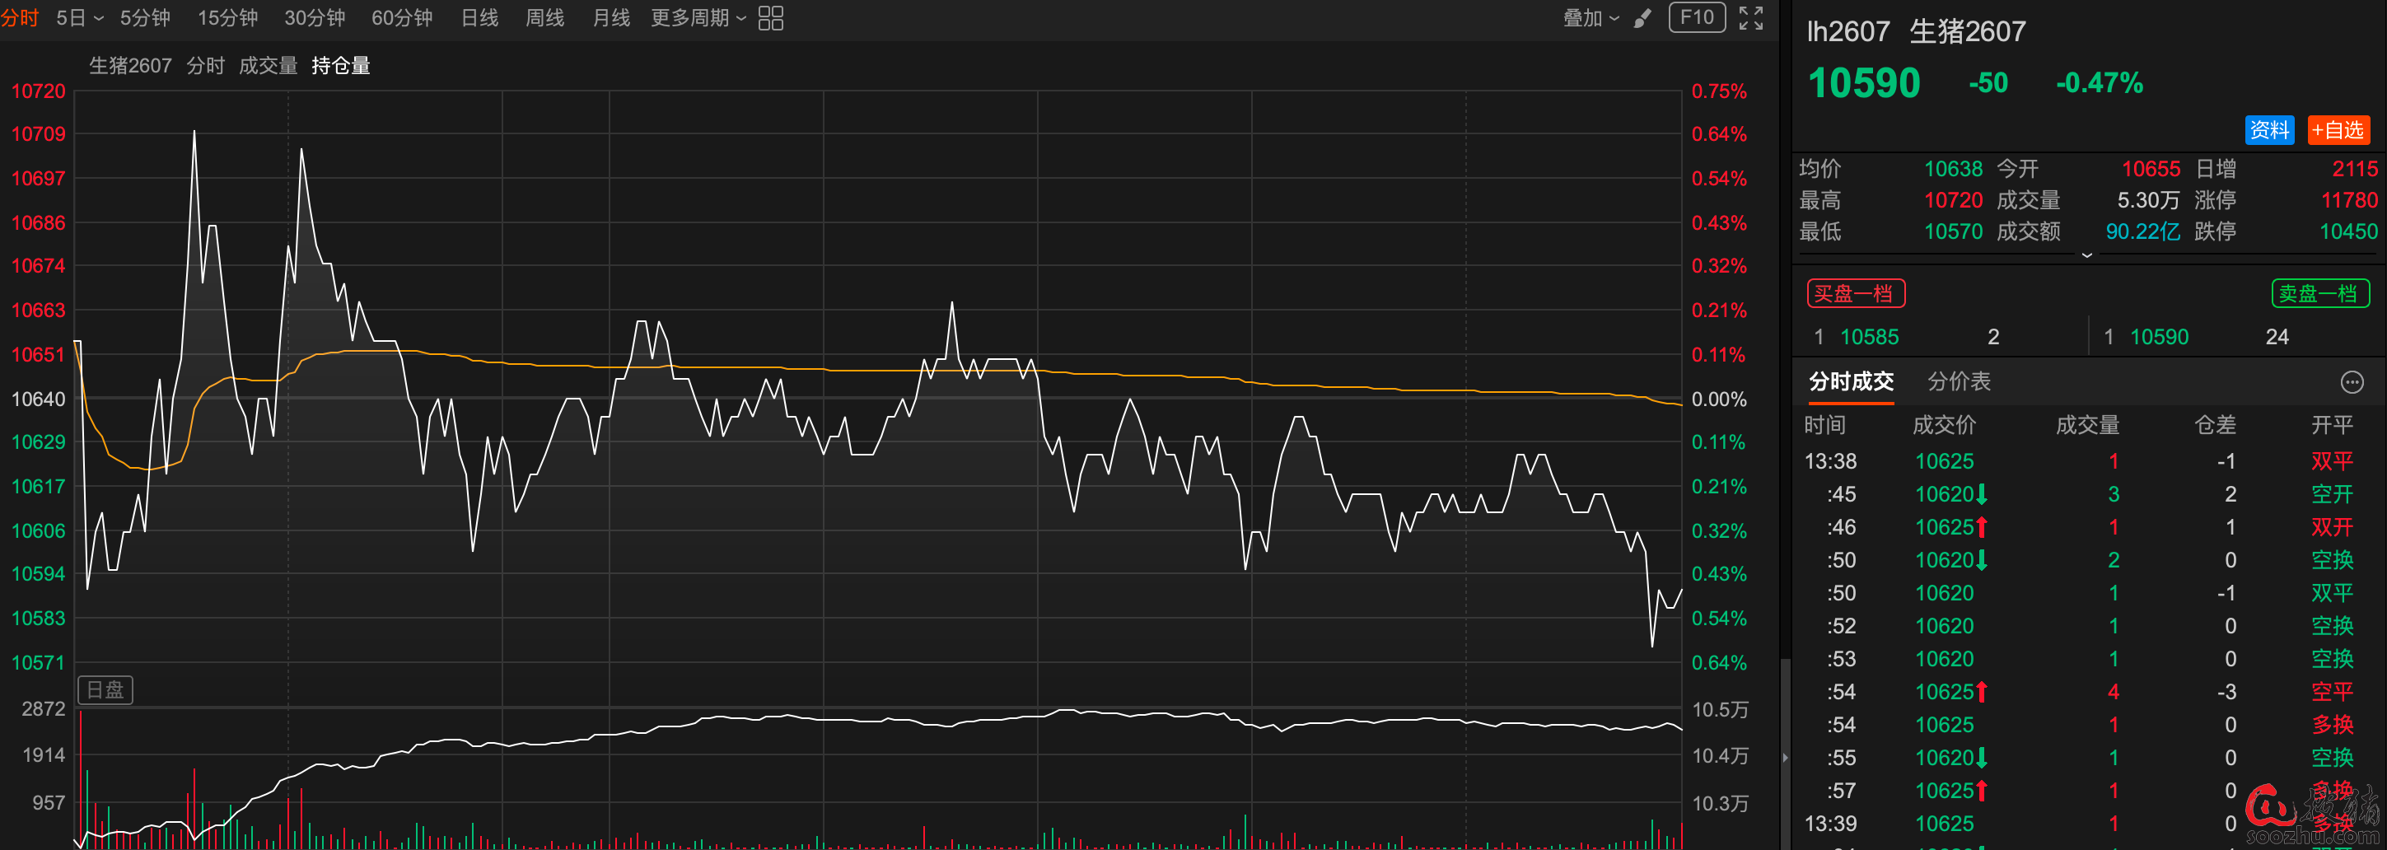Switch to 日线 chart period
2387x850 pixels.
pos(479,19)
